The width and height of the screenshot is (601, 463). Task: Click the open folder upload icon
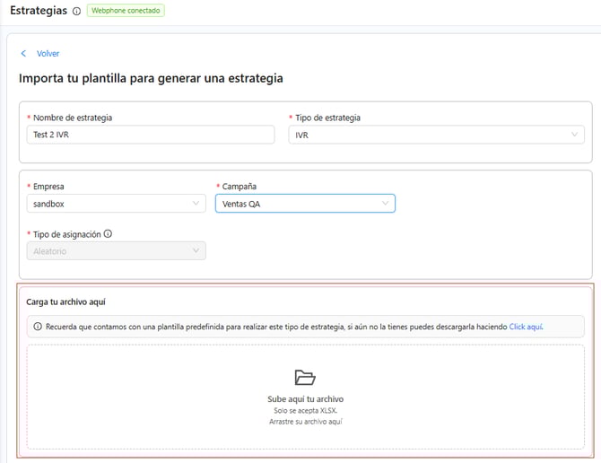point(305,378)
